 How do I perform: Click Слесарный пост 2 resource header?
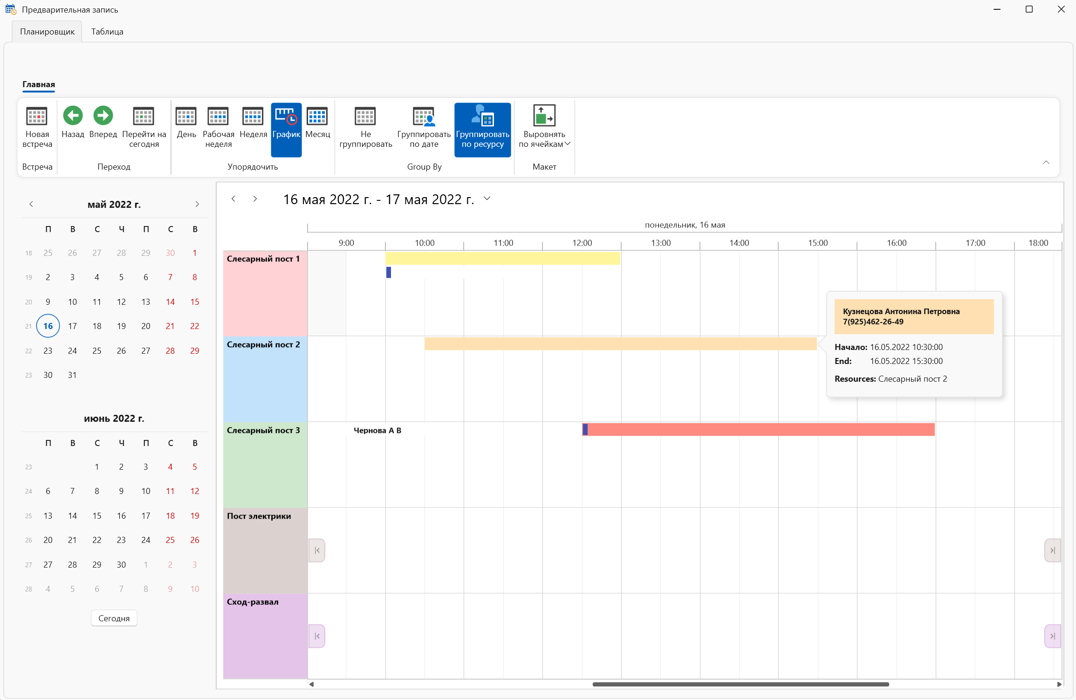coord(265,379)
